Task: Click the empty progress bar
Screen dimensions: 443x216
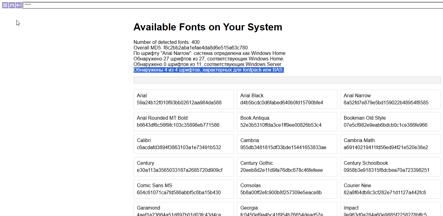Action: coord(287,80)
